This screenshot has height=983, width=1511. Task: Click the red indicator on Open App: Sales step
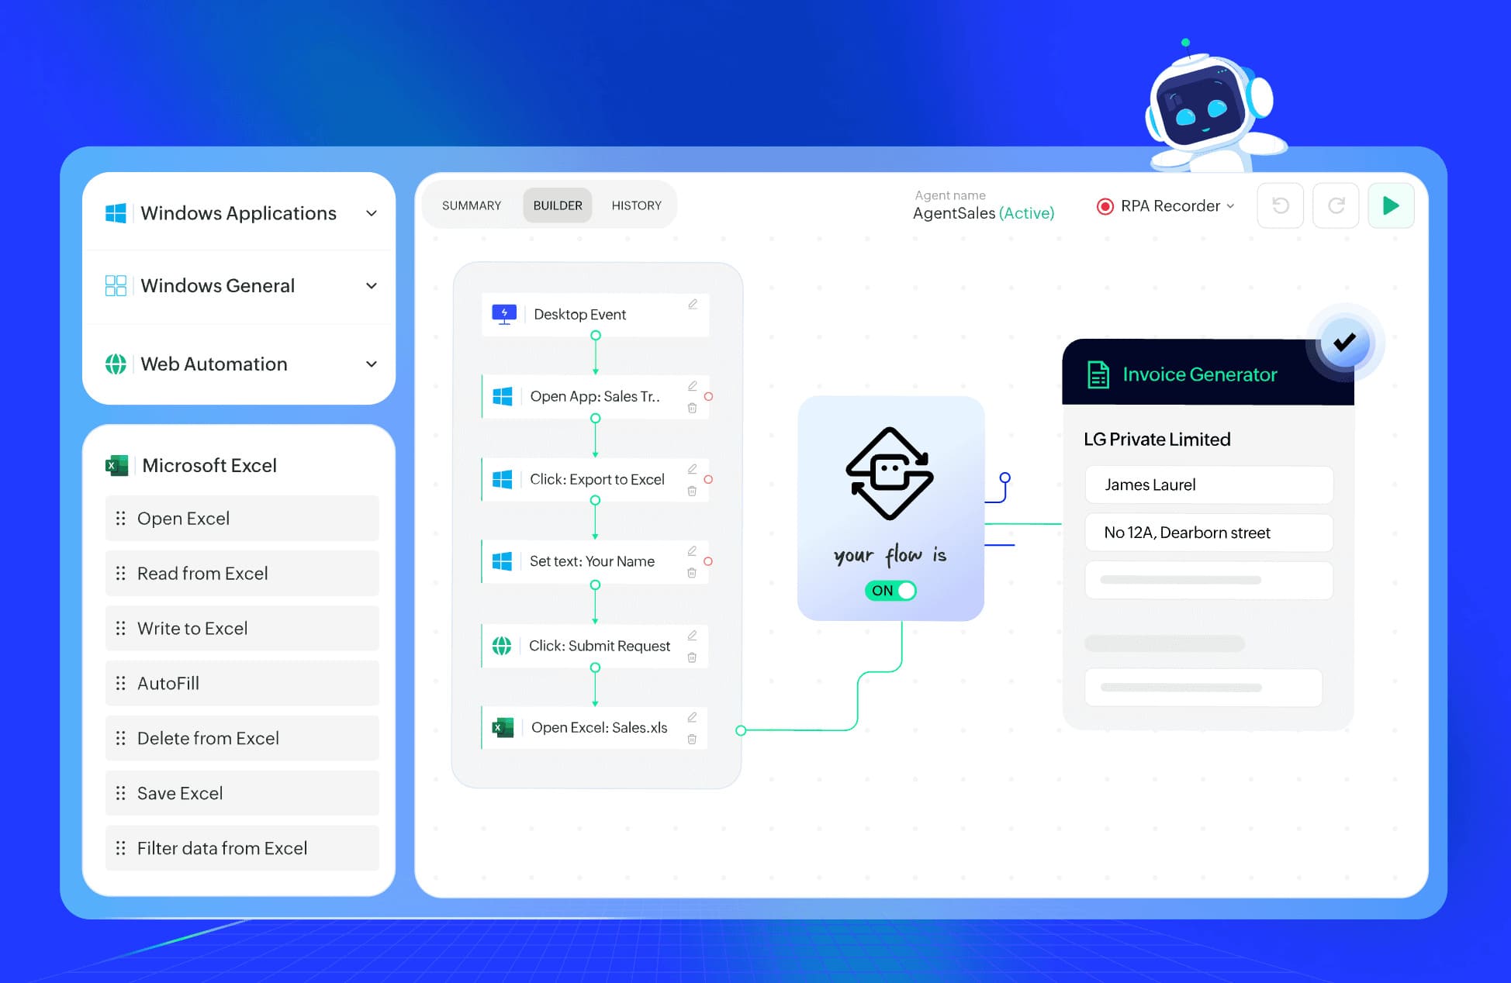coord(707,396)
